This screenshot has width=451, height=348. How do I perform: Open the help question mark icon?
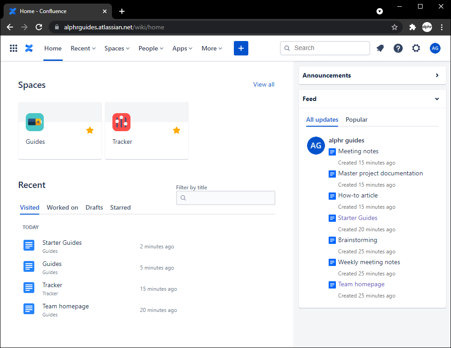(398, 48)
